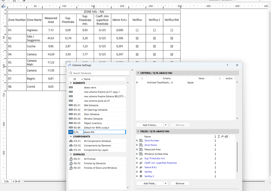Collapse the ELEMENTS group in the schedule list
The image size is (271, 191).
[x=71, y=83]
